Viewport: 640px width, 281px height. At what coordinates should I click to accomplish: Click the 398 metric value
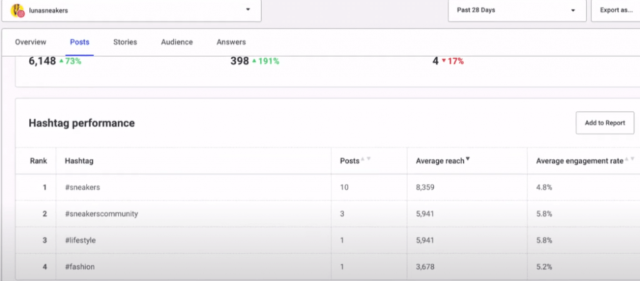pos(239,61)
